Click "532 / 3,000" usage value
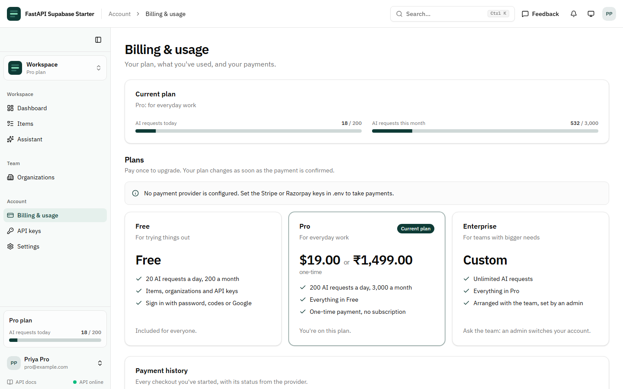 click(x=584, y=123)
